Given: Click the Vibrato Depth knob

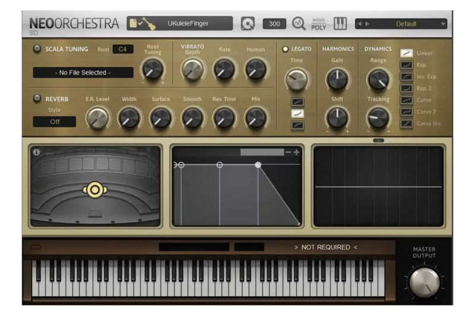Looking at the screenshot, I should pos(192,69).
